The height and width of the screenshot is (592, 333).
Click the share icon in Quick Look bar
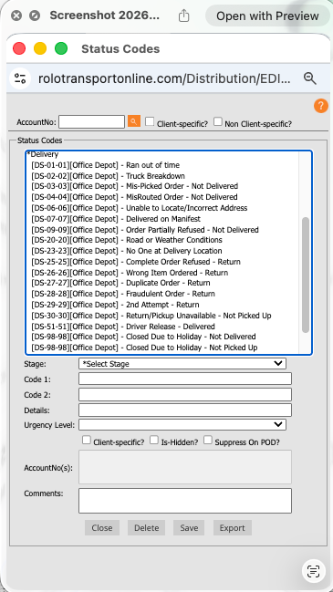pos(183,16)
